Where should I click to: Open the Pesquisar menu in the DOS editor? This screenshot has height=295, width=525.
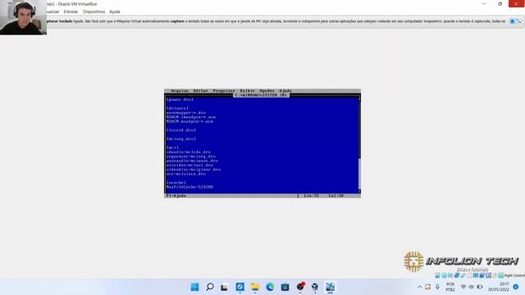(224, 91)
